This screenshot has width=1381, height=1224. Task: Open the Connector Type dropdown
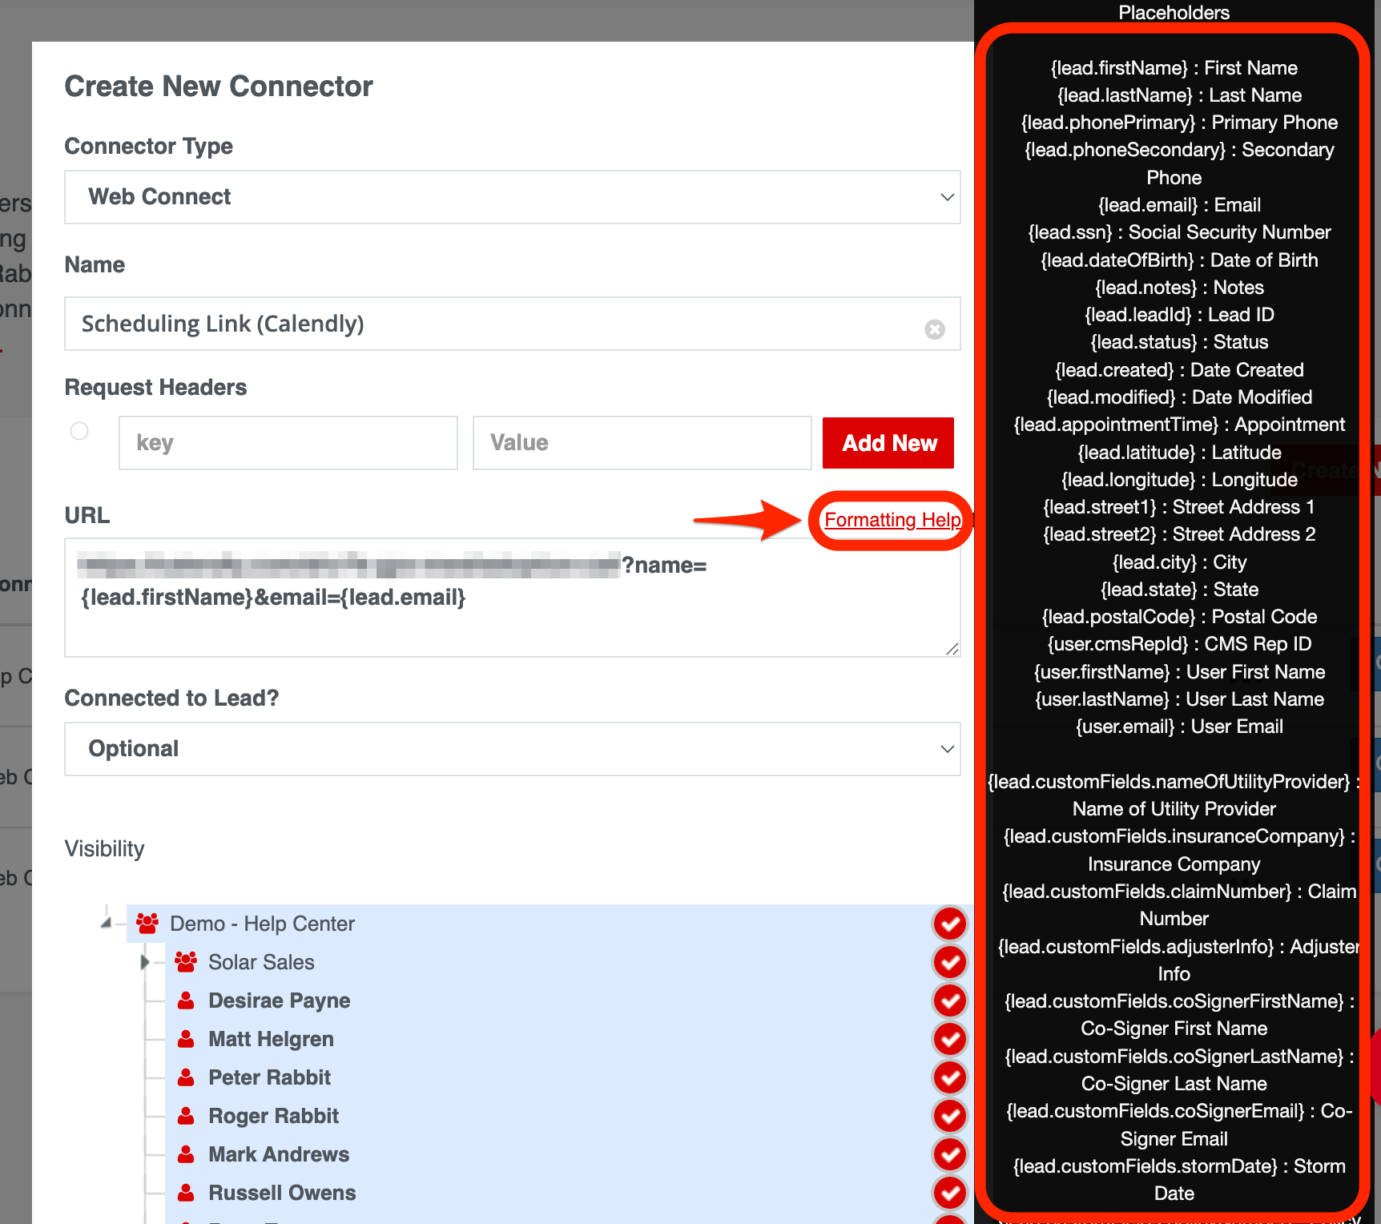(512, 197)
